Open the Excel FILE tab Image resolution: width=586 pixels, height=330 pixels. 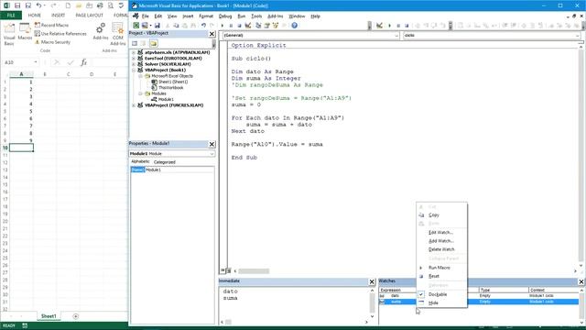point(11,16)
